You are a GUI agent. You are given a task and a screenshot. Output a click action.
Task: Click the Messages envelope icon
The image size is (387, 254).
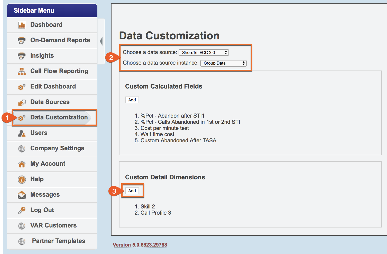[x=22, y=195]
